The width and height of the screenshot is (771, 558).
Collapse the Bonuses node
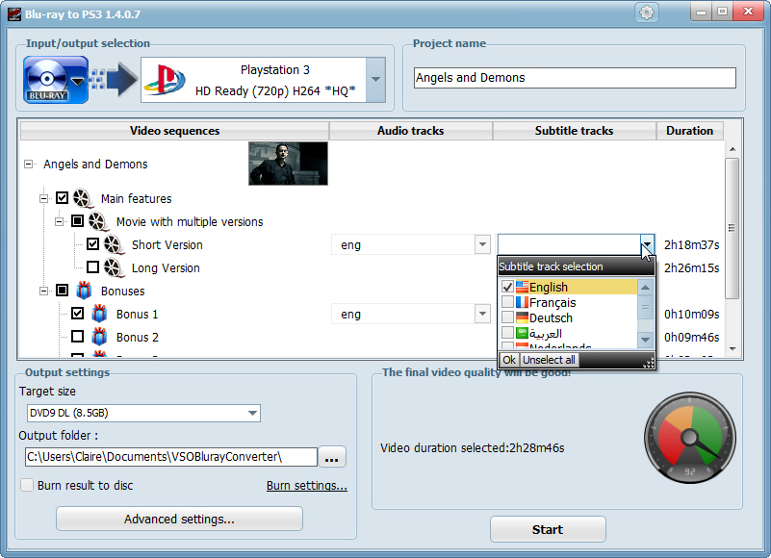point(44,292)
